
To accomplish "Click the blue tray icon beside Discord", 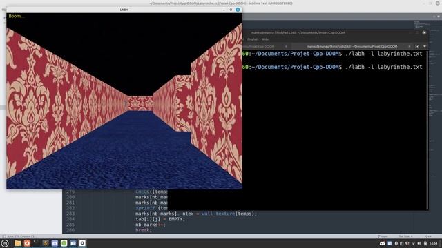I will (x=390, y=243).
